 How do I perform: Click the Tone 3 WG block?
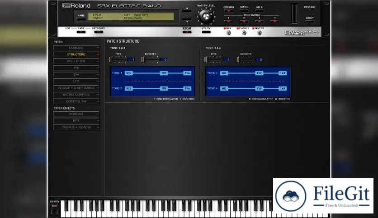tap(224, 73)
